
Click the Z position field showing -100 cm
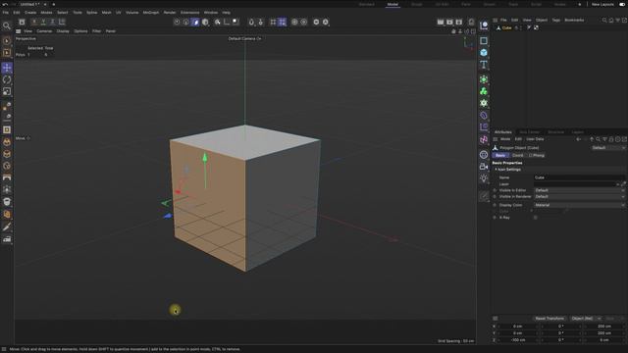point(518,340)
